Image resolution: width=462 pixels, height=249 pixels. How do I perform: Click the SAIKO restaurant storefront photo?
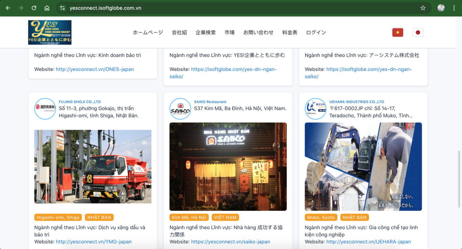click(228, 167)
